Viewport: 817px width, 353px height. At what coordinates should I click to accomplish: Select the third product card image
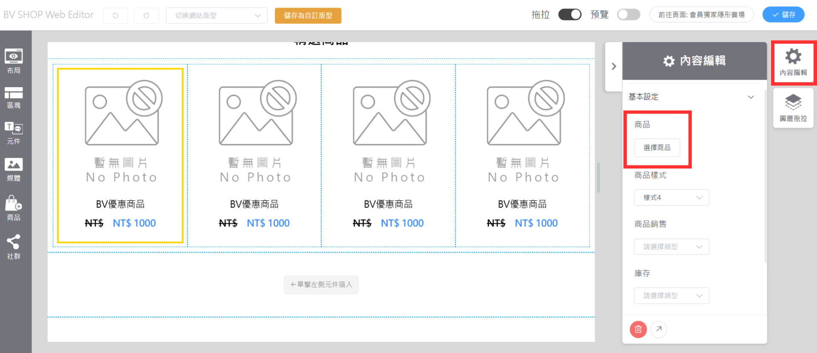(x=390, y=132)
